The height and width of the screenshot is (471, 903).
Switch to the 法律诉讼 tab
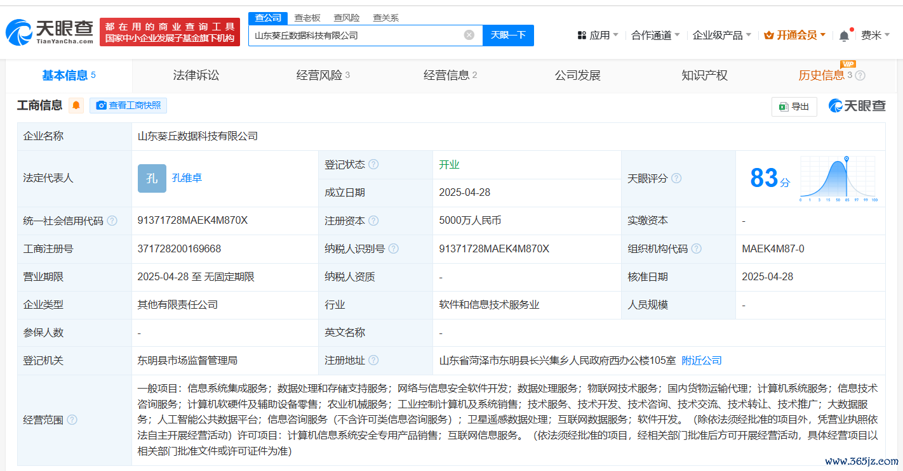coord(196,75)
